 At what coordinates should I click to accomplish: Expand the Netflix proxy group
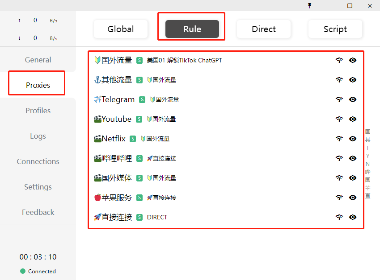click(225, 139)
